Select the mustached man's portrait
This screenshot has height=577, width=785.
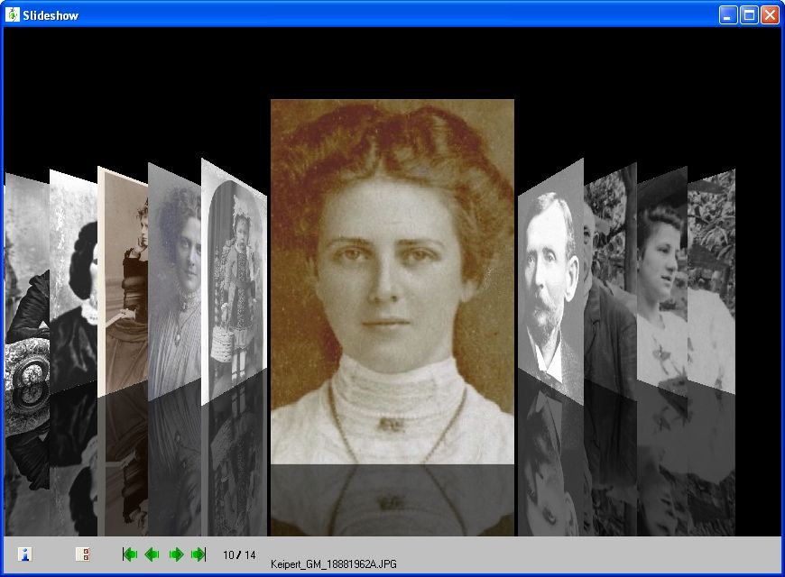tap(550, 283)
